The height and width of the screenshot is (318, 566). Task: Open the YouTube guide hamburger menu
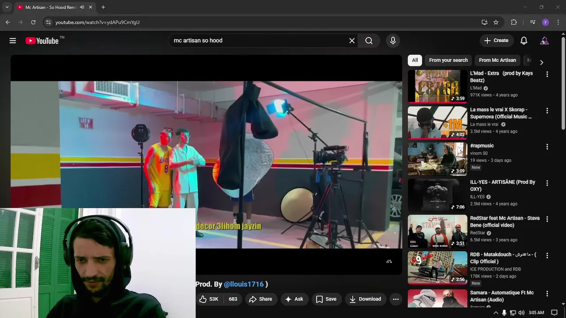pos(13,41)
